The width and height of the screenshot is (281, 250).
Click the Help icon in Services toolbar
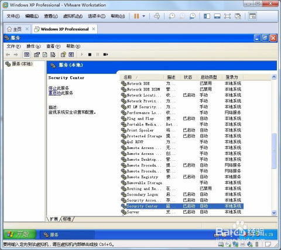(63, 55)
